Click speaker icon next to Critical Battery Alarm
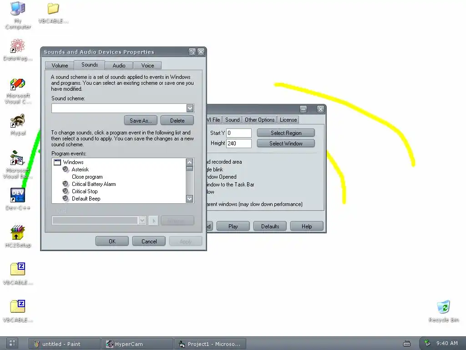 [x=66, y=184]
